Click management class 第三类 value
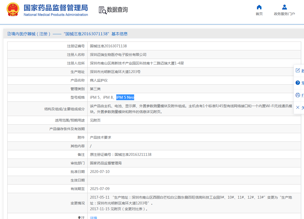This screenshot has height=219, width=304. click(x=95, y=89)
